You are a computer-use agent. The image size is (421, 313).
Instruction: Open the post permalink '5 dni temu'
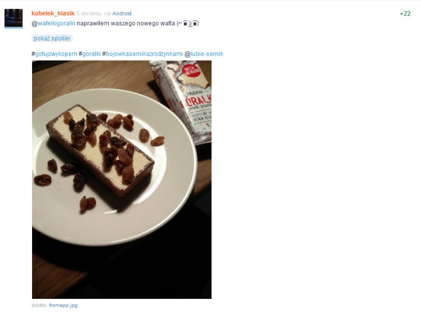tap(89, 14)
